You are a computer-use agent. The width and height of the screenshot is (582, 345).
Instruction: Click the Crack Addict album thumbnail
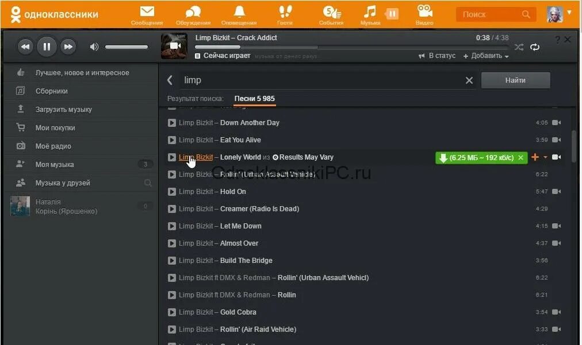(x=174, y=46)
